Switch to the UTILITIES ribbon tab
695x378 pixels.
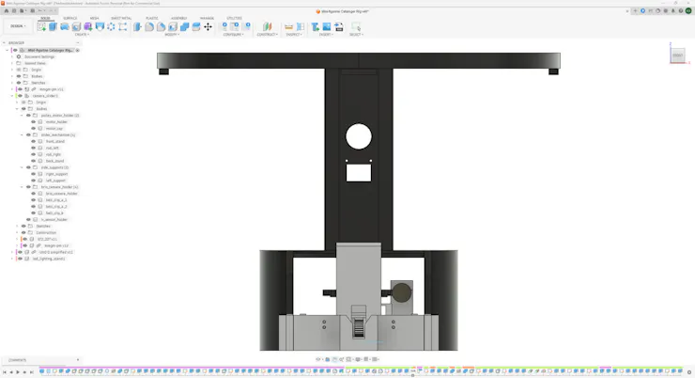click(x=234, y=18)
